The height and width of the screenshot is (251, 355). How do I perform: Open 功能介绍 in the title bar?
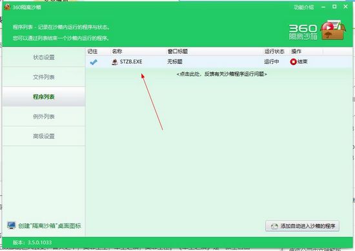[304, 7]
